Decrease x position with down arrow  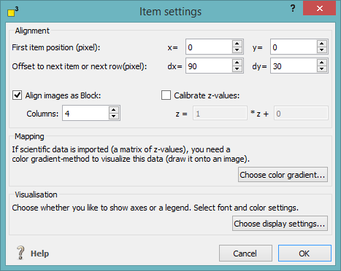pyautogui.click(x=237, y=50)
